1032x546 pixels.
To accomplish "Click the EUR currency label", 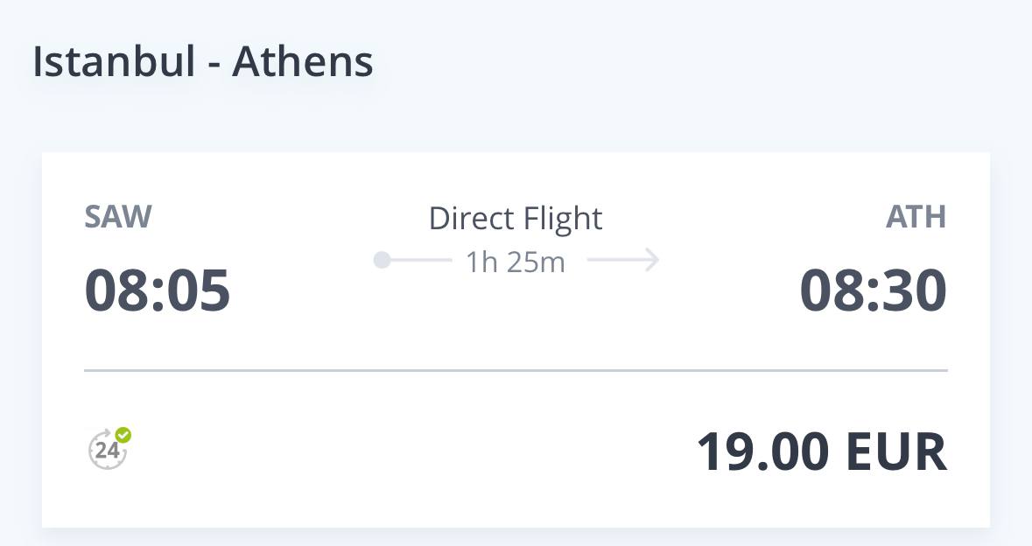I will tap(896, 451).
